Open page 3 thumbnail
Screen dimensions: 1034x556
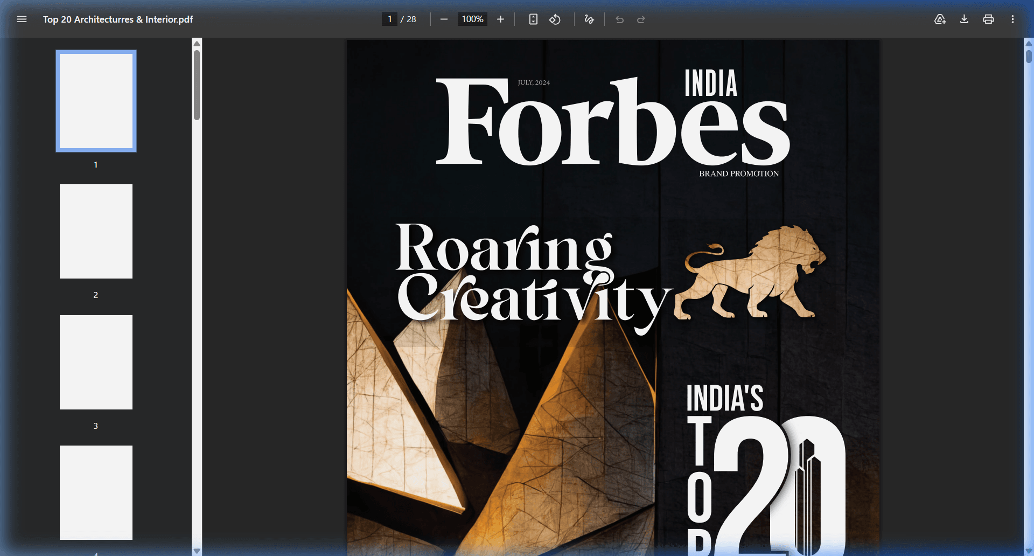(x=96, y=362)
